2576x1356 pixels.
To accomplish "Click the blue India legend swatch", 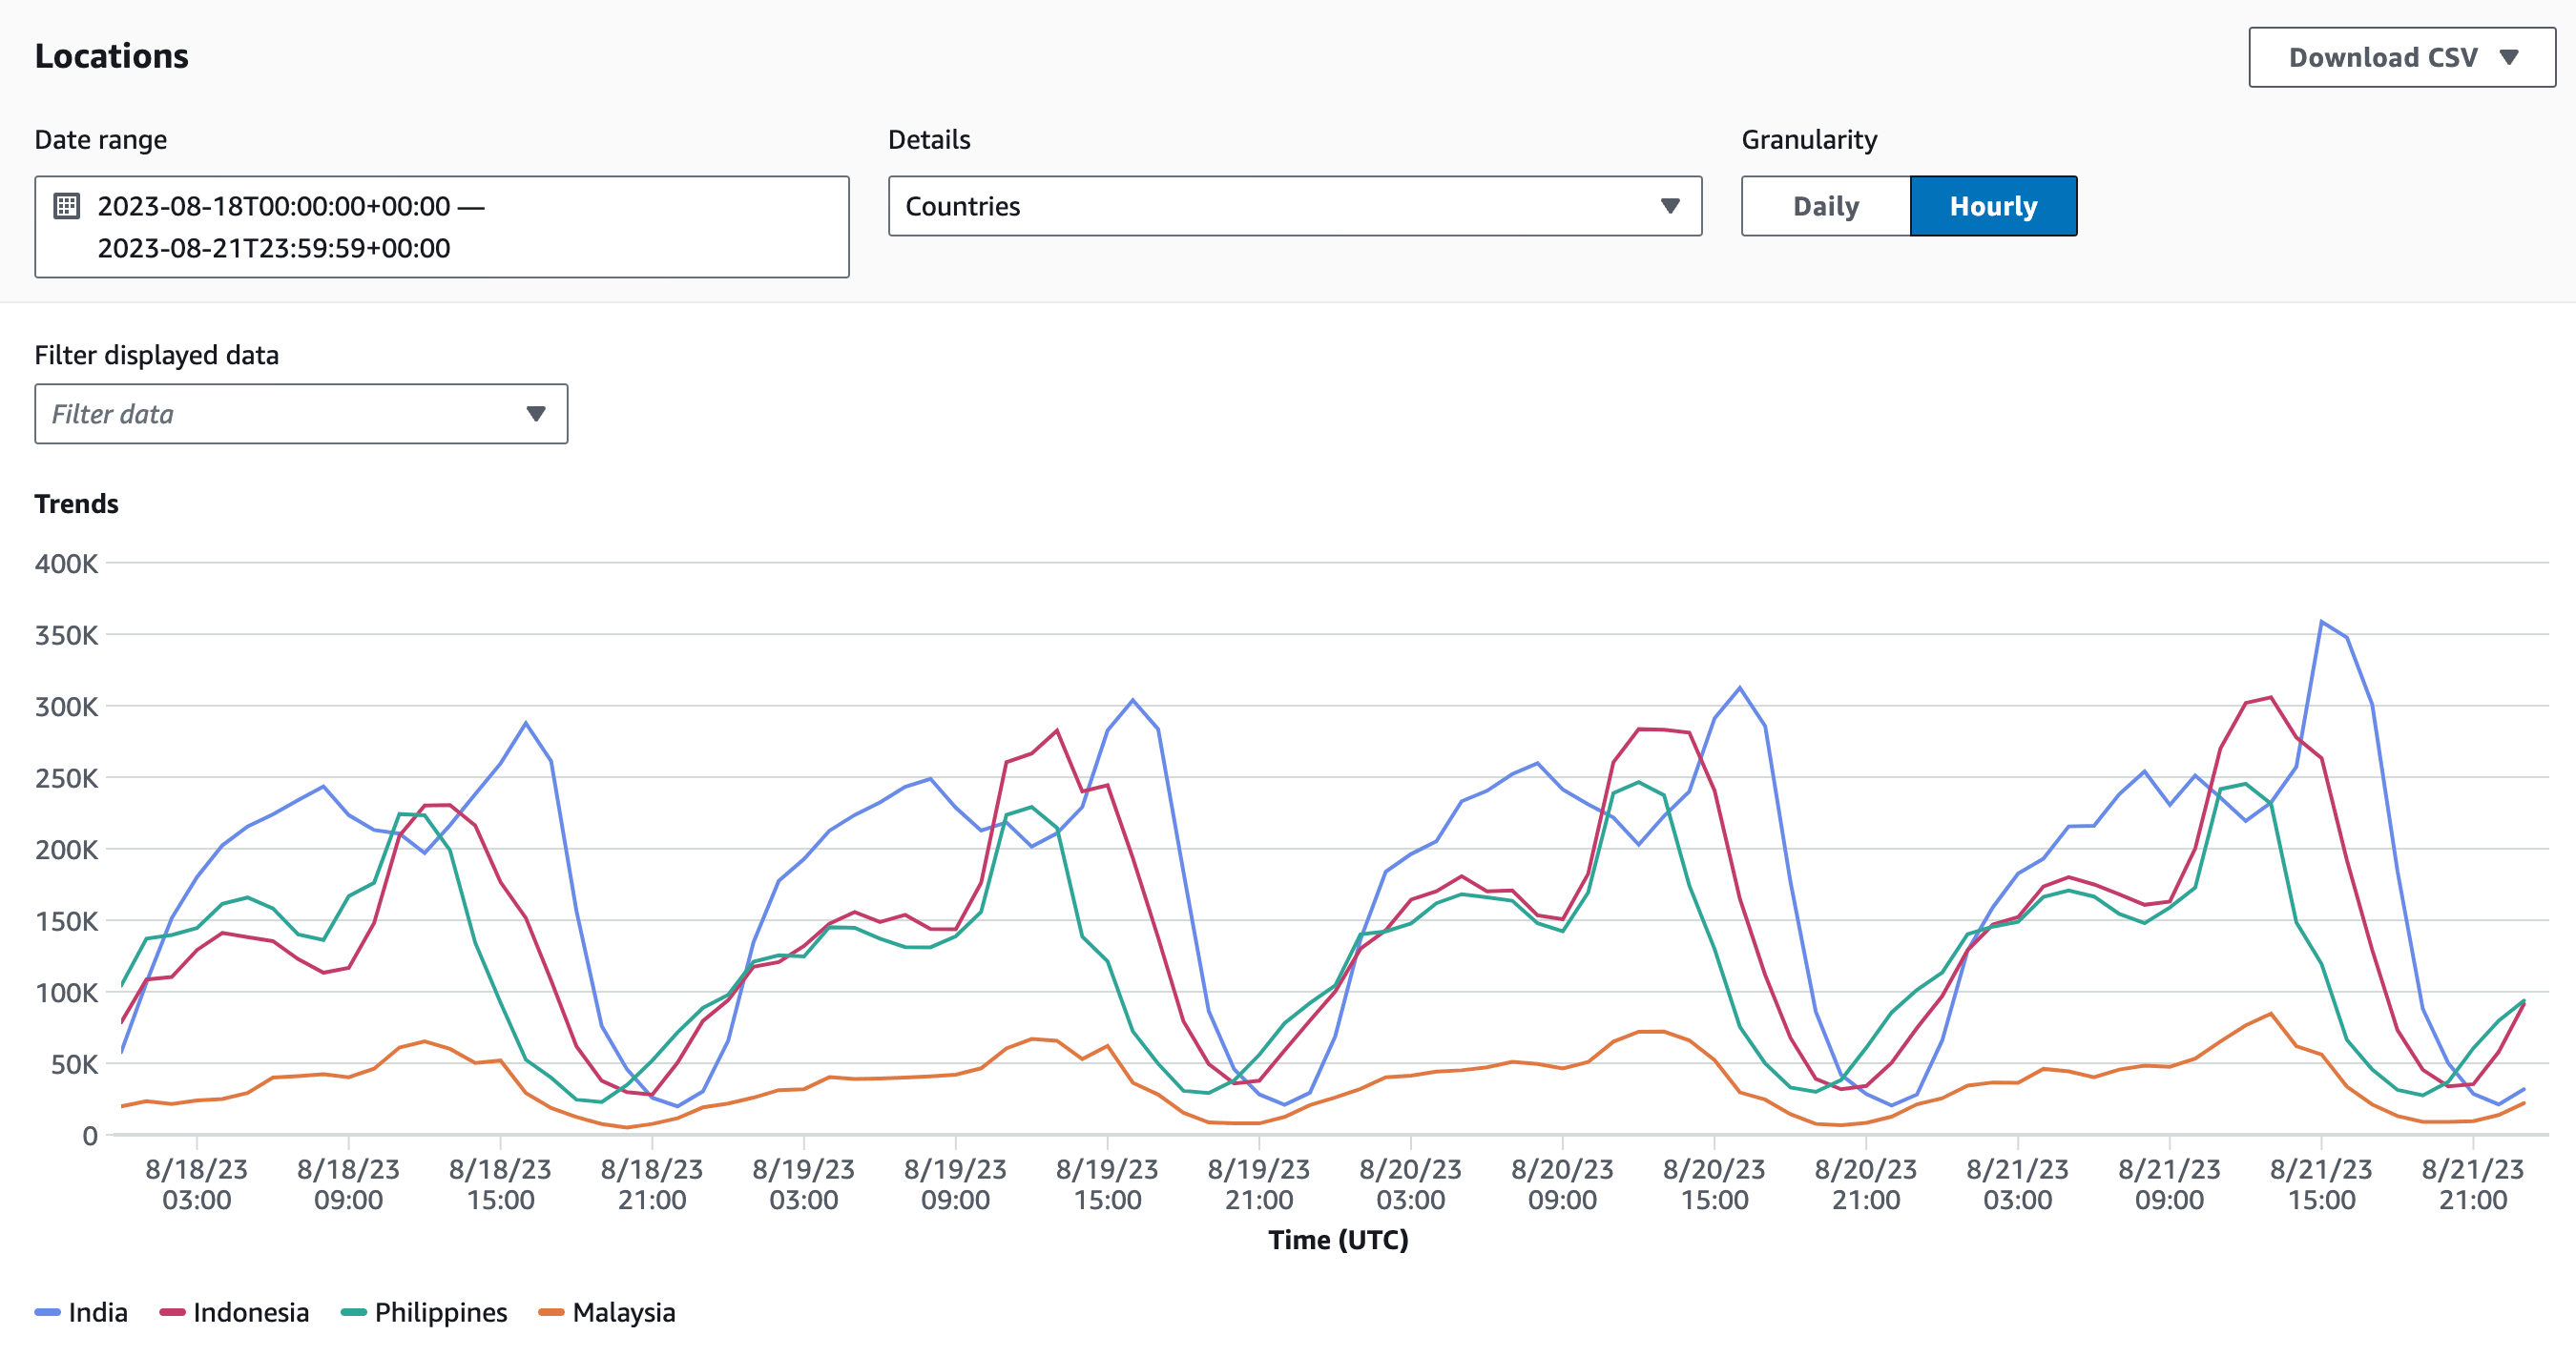I will pyautogui.click(x=47, y=1312).
